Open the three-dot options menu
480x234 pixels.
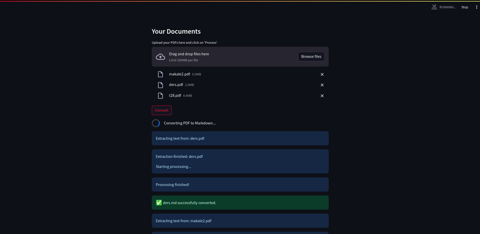click(x=476, y=7)
